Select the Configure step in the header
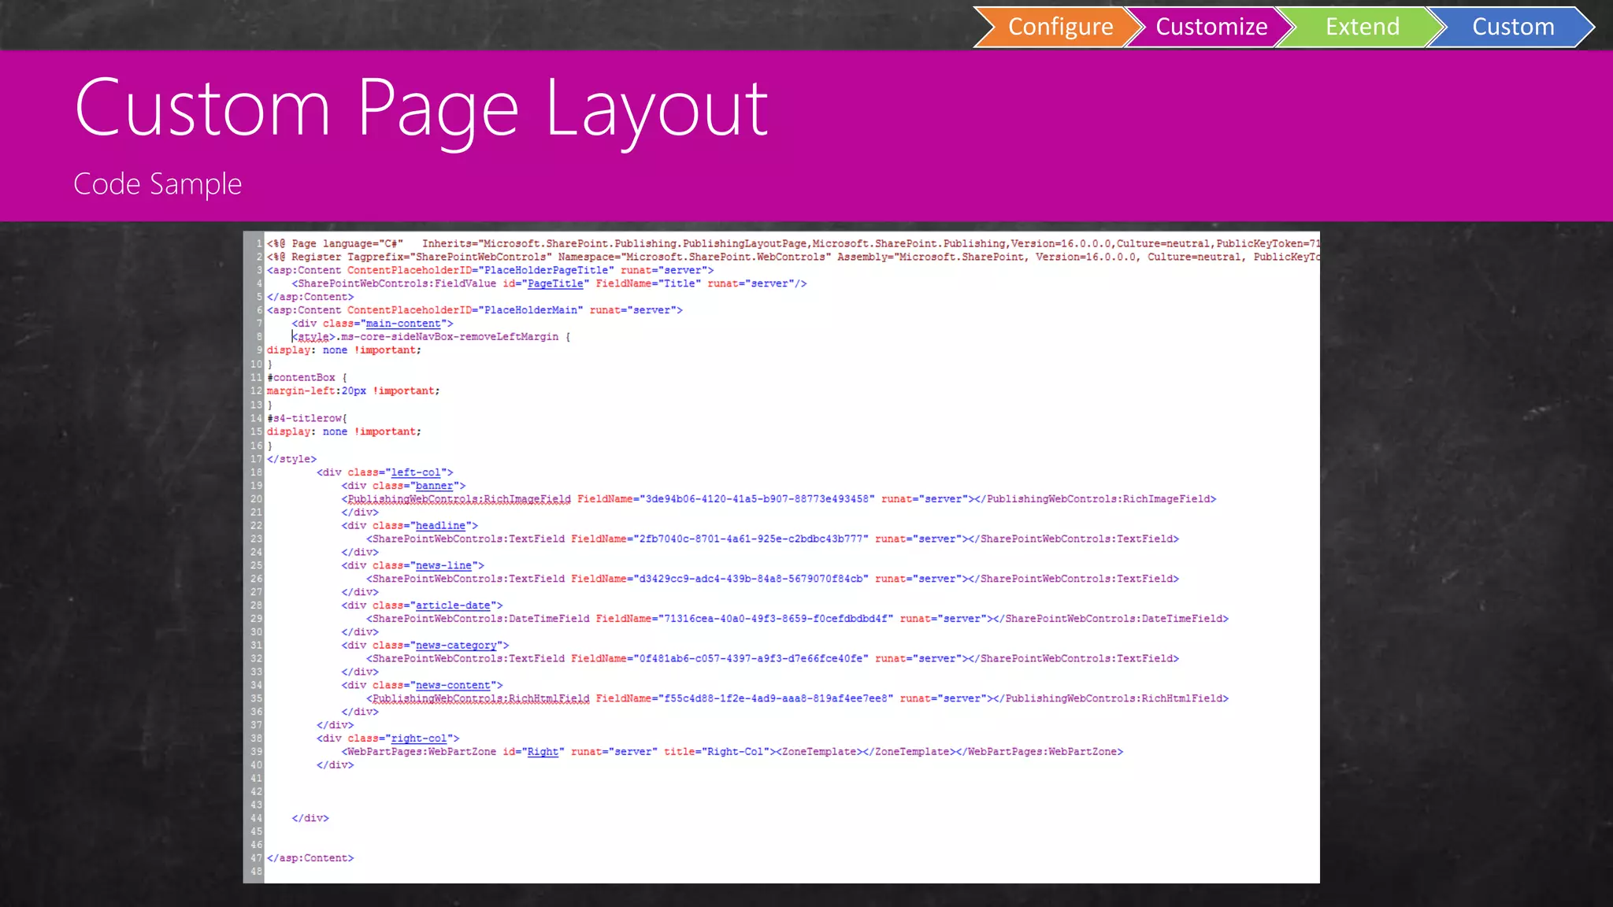 (x=1059, y=27)
